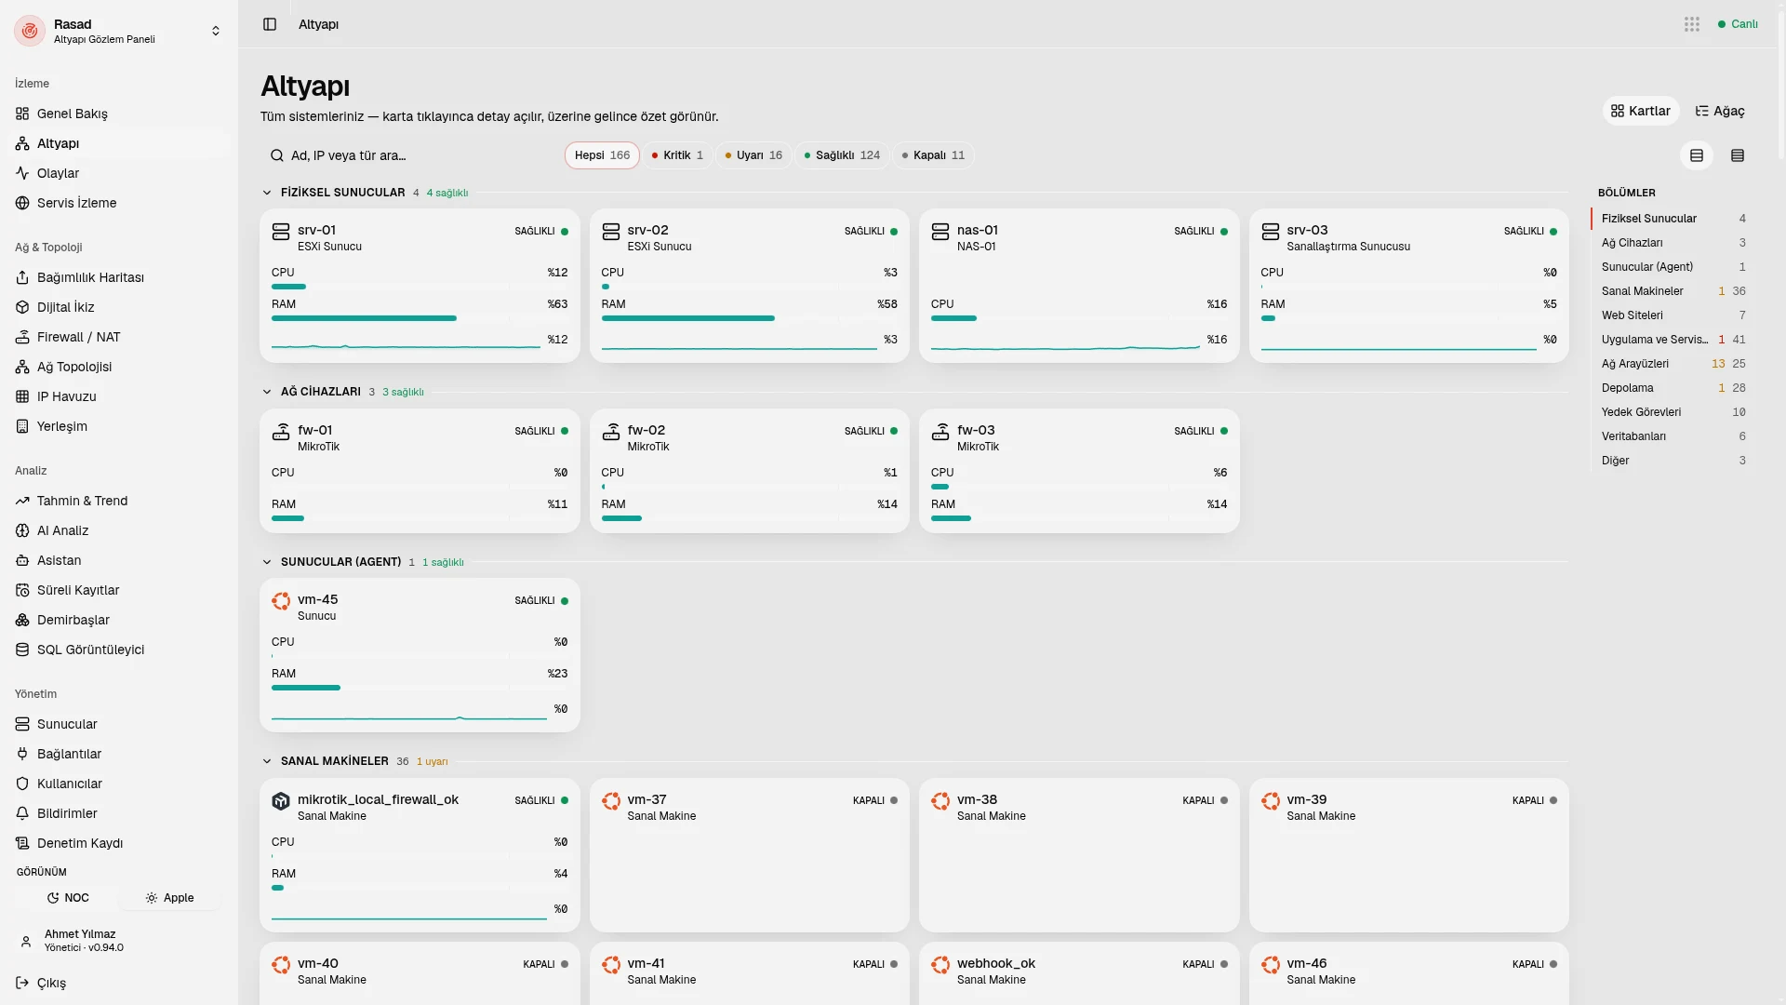Collapse Fiziksel Sunucular section
1786x1005 pixels.
267,193
